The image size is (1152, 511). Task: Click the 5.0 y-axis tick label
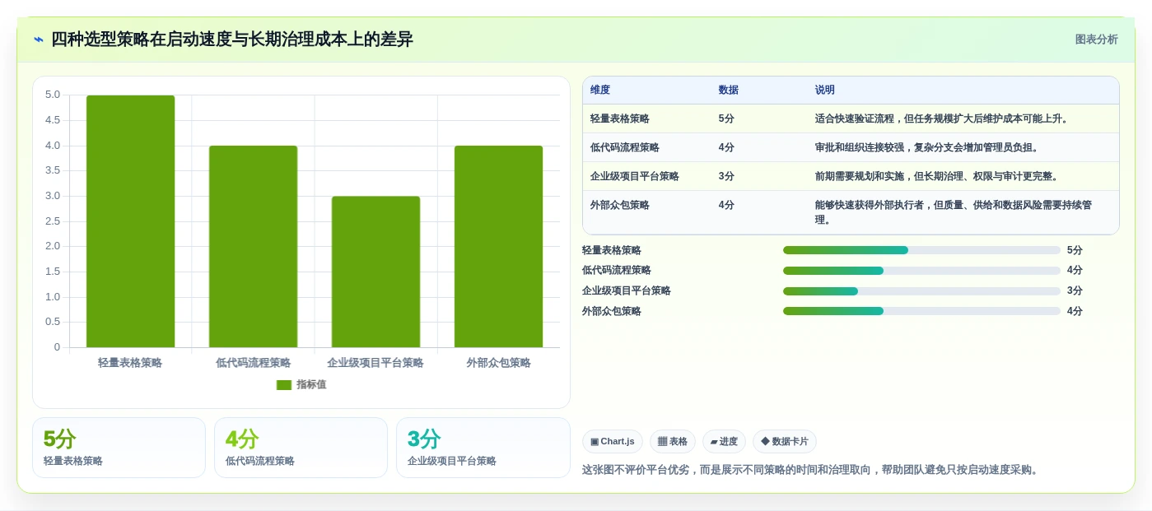click(53, 95)
